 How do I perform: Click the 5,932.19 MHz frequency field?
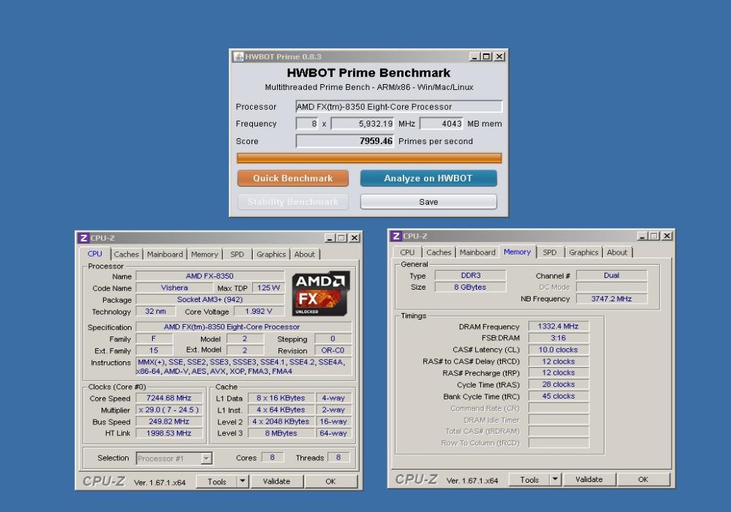(363, 124)
